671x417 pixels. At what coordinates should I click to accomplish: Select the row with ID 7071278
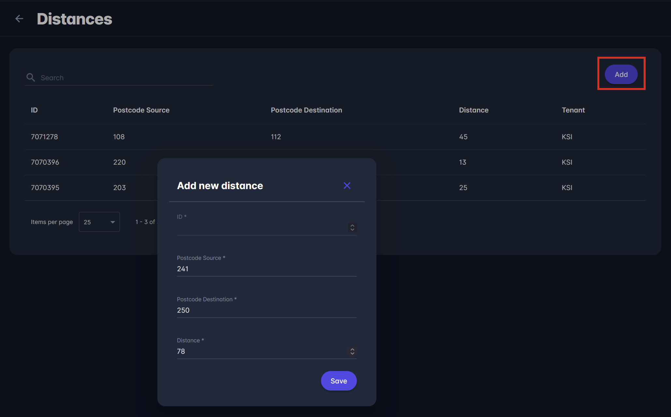tap(44, 137)
